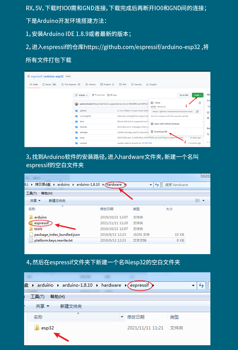The image size is (238, 350).
Task: Expand the 名称 column filter arrow
Action: [x=122, y=317]
